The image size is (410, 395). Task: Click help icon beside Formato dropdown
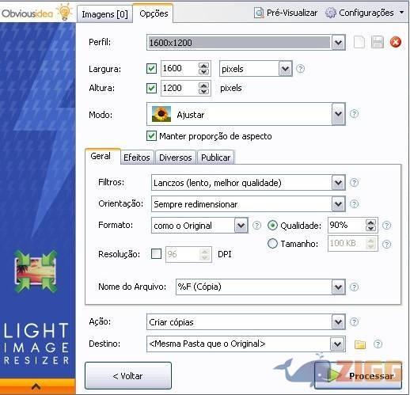point(256,226)
